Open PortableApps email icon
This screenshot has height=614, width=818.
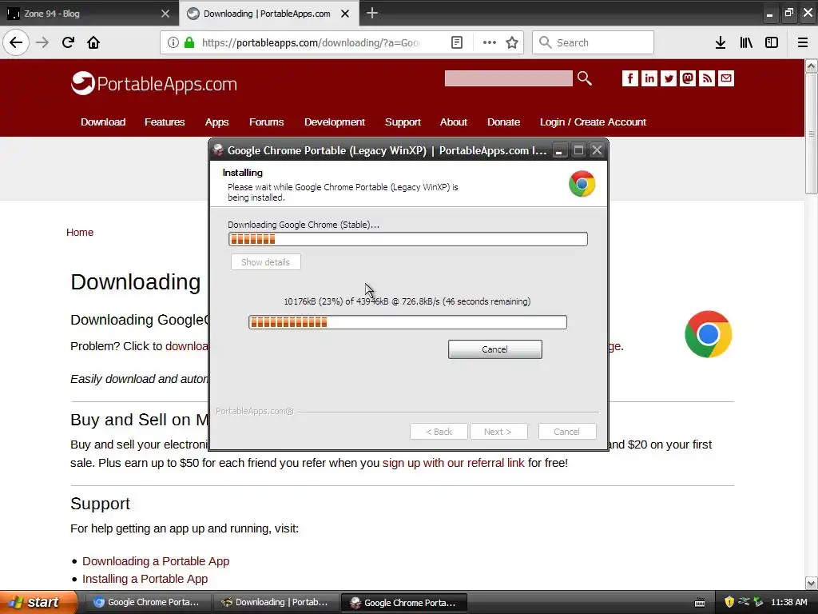[x=726, y=78]
